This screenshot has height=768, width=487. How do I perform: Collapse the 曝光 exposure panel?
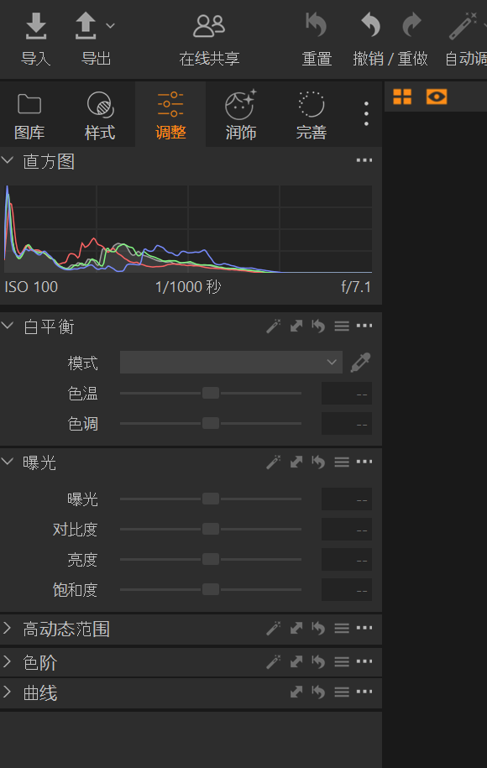click(8, 462)
